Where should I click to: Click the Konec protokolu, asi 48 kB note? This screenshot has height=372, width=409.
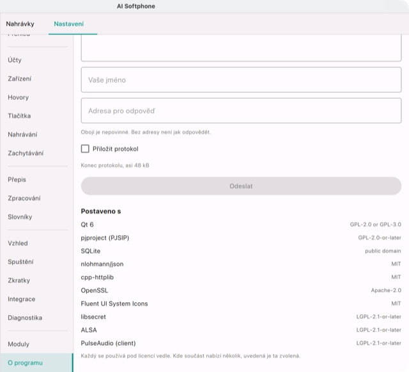tap(115, 165)
